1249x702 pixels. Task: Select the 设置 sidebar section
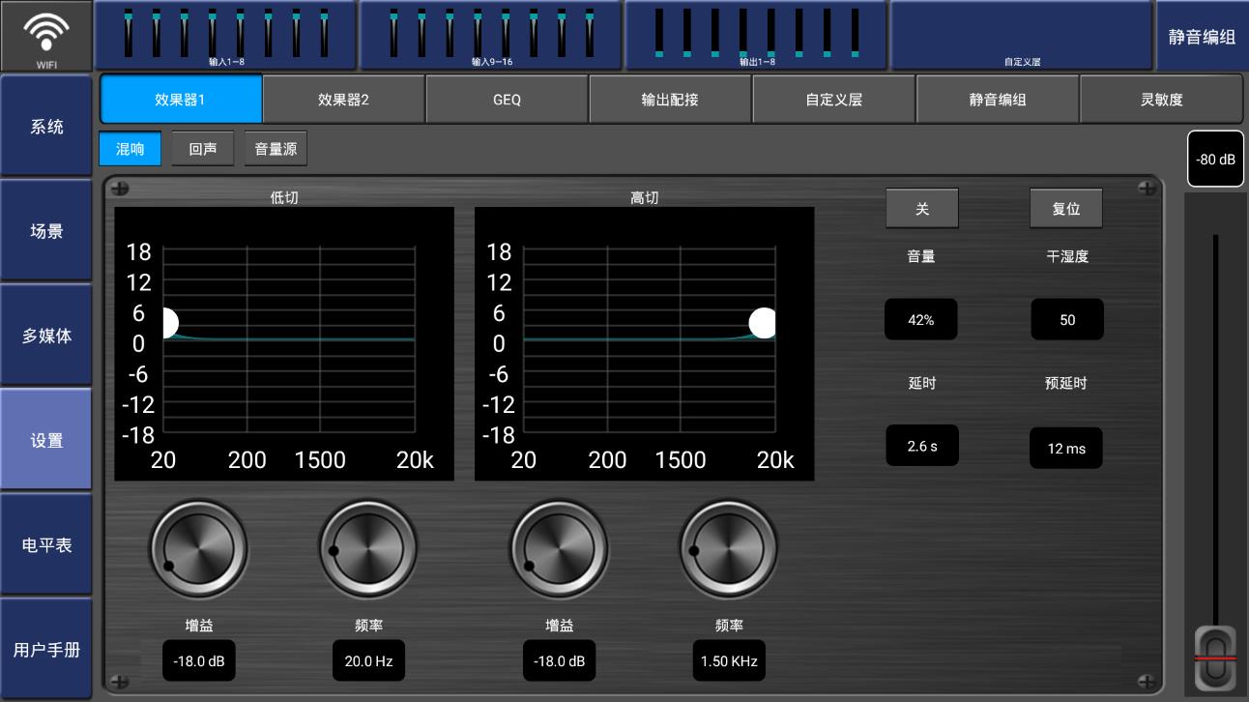46,440
